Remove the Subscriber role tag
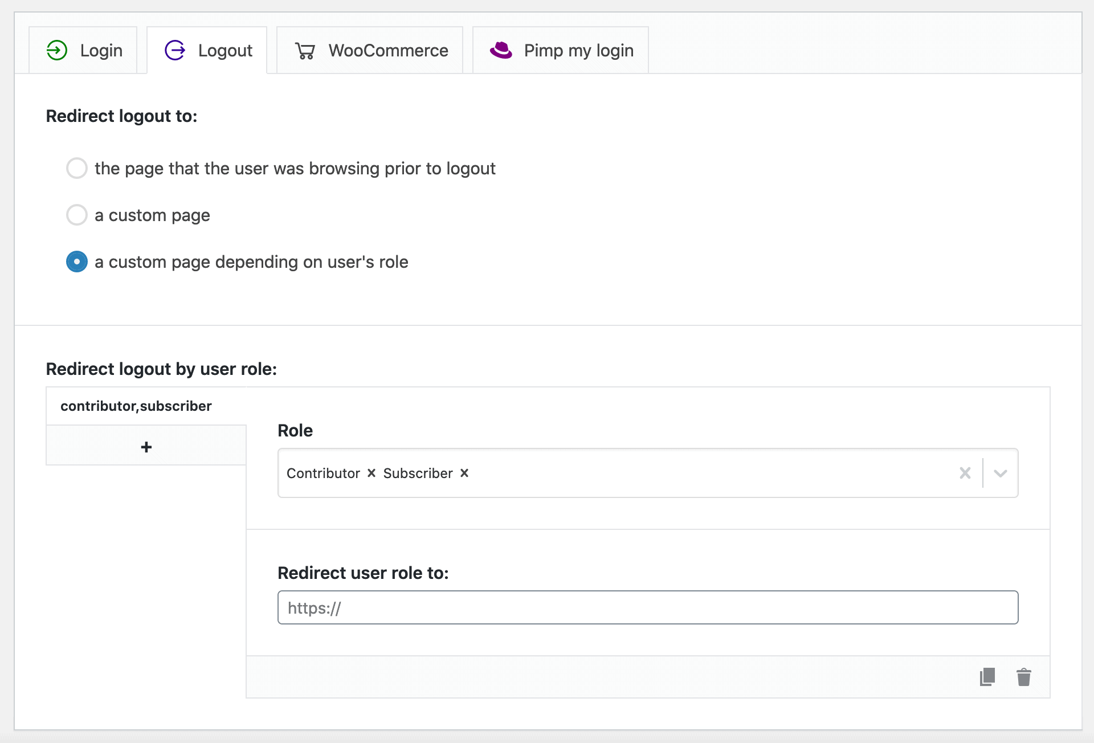The image size is (1094, 743). [464, 473]
